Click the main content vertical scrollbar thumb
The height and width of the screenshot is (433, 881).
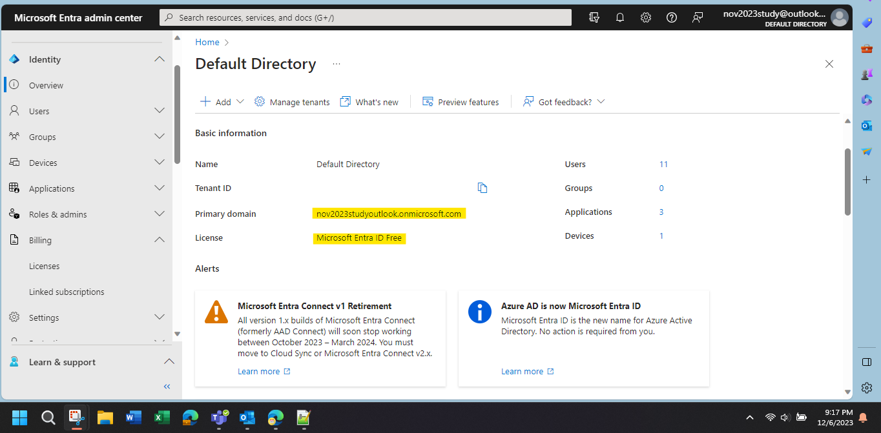847,181
